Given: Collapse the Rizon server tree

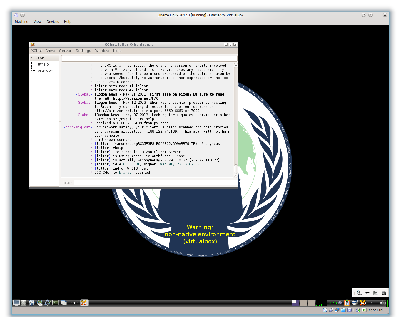Looking at the screenshot, I should coord(31,58).
